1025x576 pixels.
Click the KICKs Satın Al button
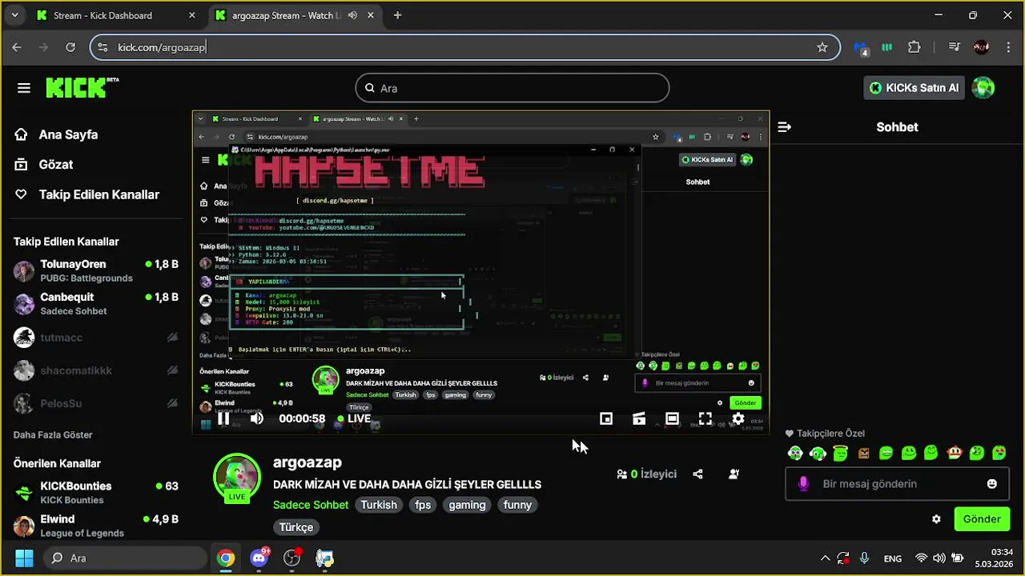(914, 88)
